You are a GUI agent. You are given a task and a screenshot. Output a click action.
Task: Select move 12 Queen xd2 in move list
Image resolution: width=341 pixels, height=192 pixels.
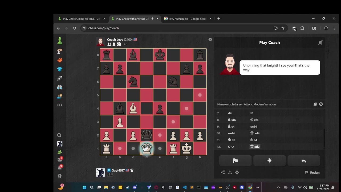pos(255,147)
